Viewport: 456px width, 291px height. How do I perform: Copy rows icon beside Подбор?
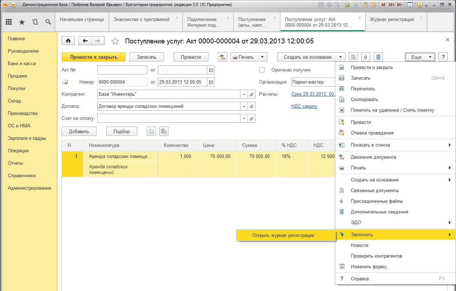(151, 131)
